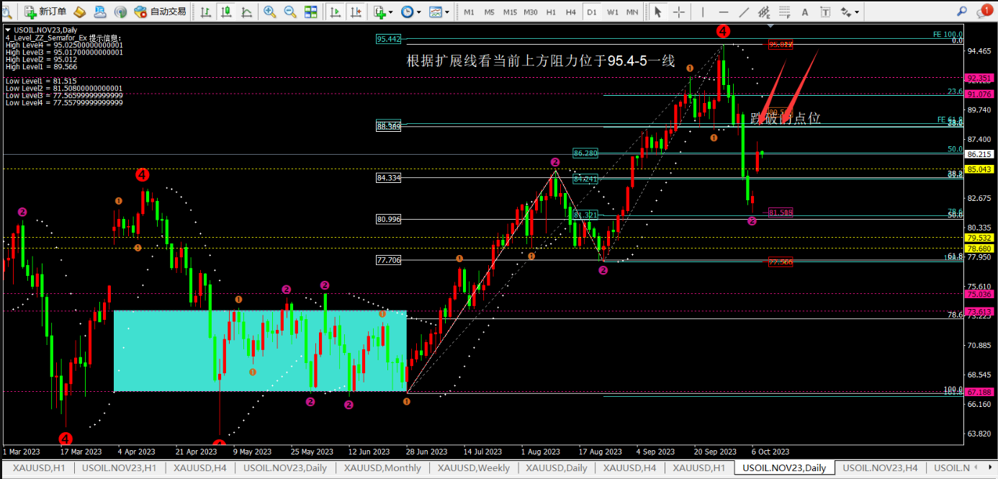This screenshot has height=479, width=998.
Task: Select the trendline drawing tool
Action: (x=745, y=12)
